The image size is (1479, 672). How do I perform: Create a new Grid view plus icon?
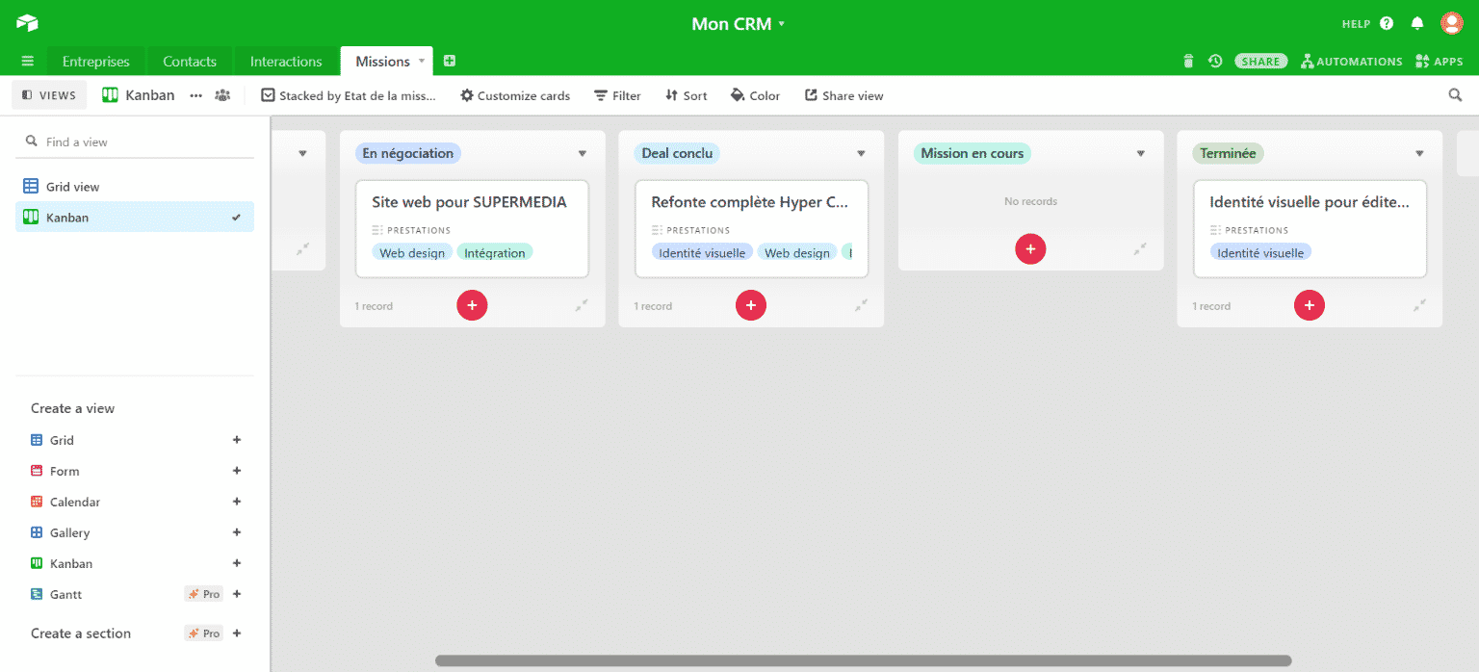click(x=237, y=440)
